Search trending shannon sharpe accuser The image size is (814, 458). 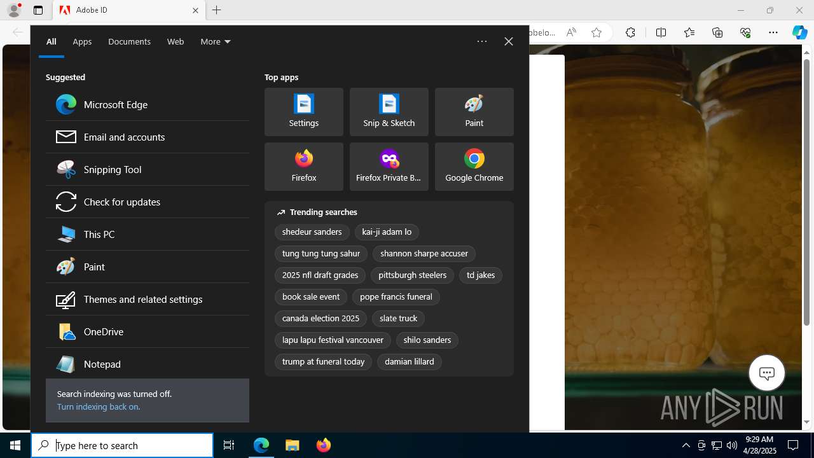click(424, 254)
